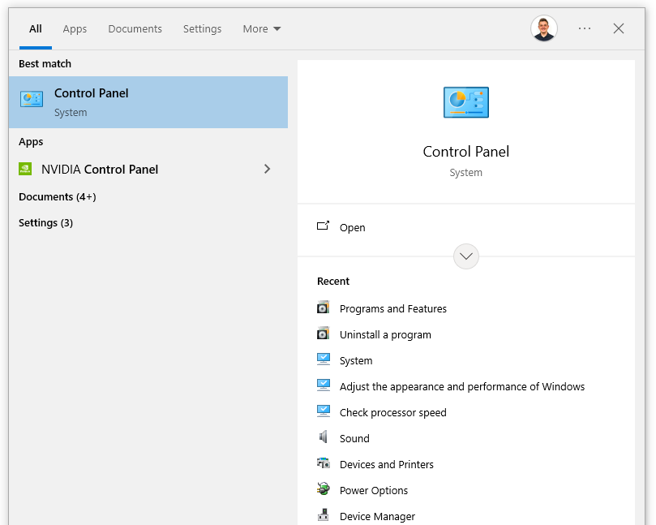Select the Settings filter tab
Viewport: 656px width, 525px height.
coord(202,28)
